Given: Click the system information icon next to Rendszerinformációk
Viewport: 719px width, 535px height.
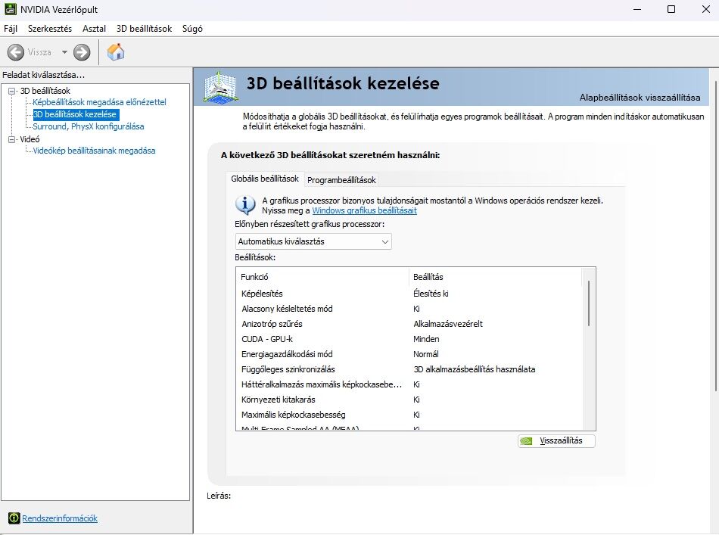Looking at the screenshot, I should pyautogui.click(x=14, y=518).
